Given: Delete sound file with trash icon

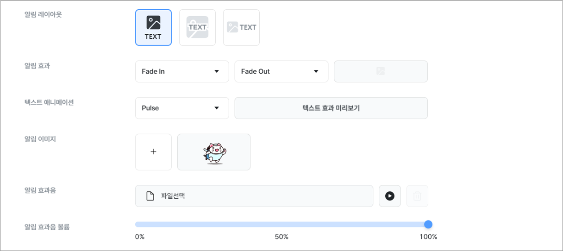Looking at the screenshot, I should [x=417, y=196].
